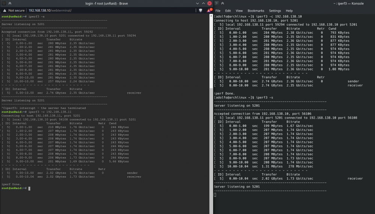Click 'iperf3 -c 192.168.138.11' command in web terminal

point(50,112)
